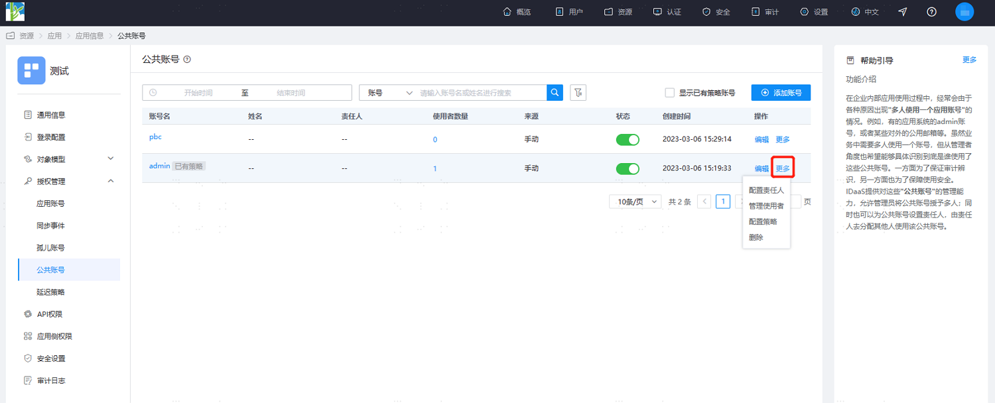Open the admin account link
Viewport: 995px width, 403px height.
click(x=160, y=166)
